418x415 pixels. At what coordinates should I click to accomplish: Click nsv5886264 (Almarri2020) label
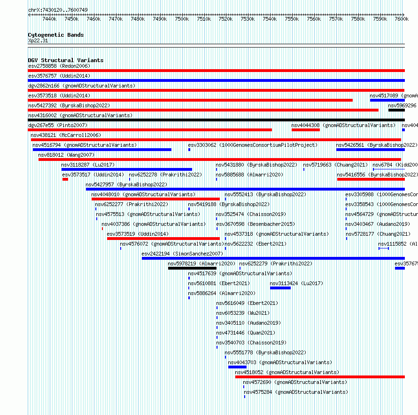pos(222,293)
